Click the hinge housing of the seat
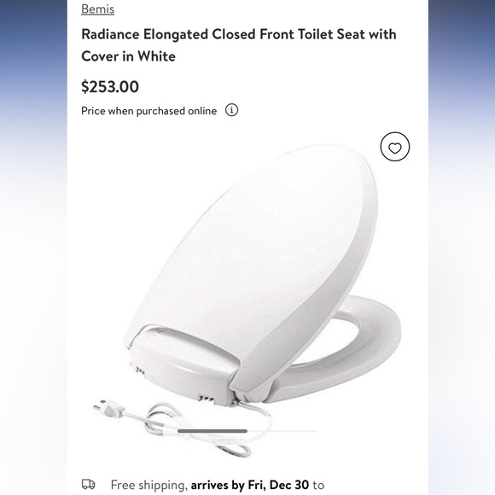This screenshot has width=495, height=495. [x=183, y=363]
